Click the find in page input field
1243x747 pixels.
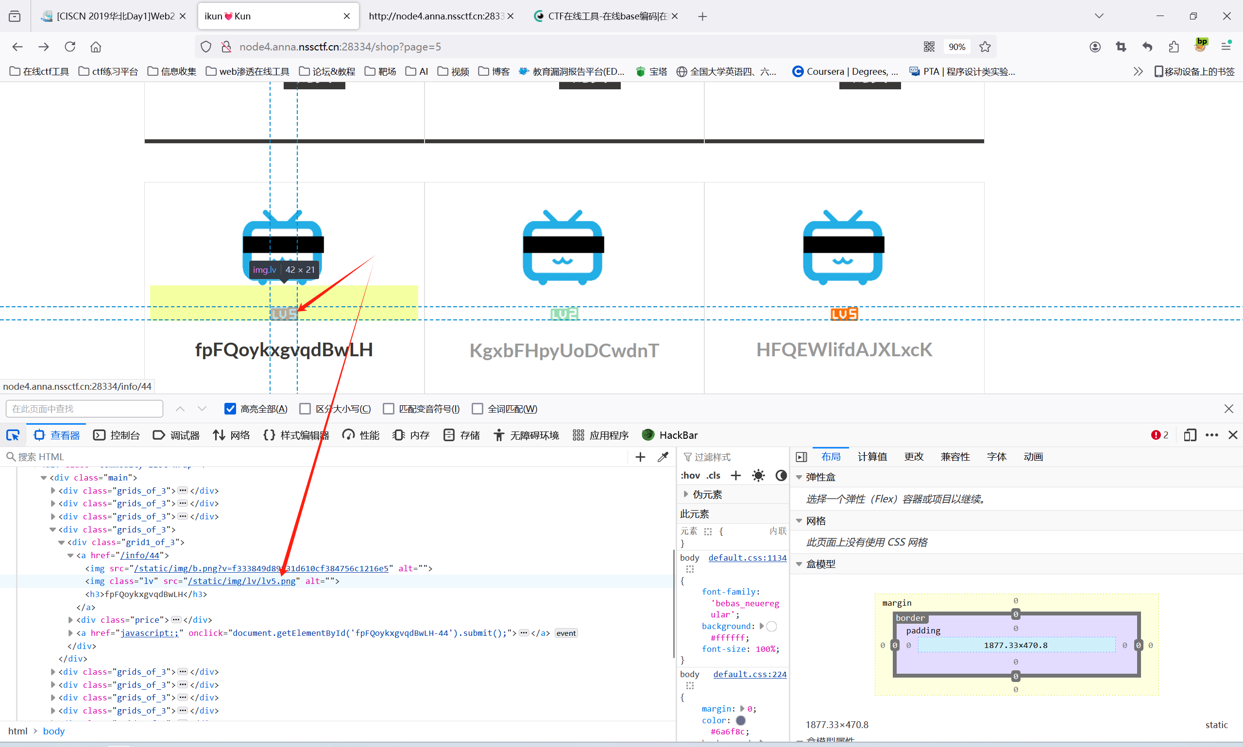coord(84,409)
